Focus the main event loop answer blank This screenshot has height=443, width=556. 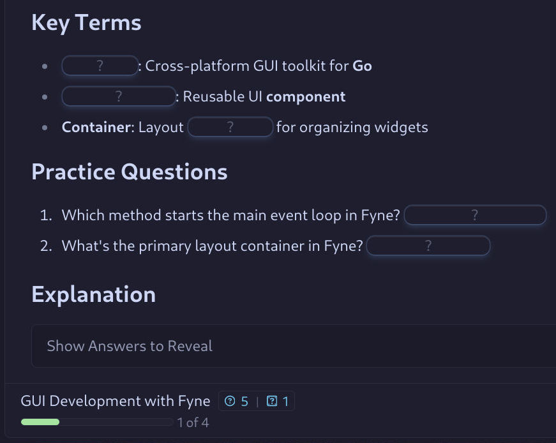pyautogui.click(x=475, y=215)
